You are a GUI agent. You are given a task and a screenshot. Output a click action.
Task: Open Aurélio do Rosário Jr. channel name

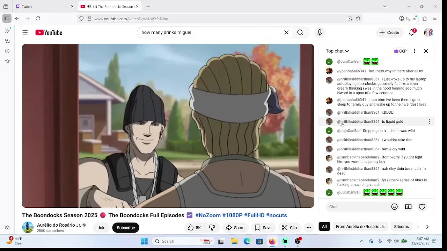(59, 225)
